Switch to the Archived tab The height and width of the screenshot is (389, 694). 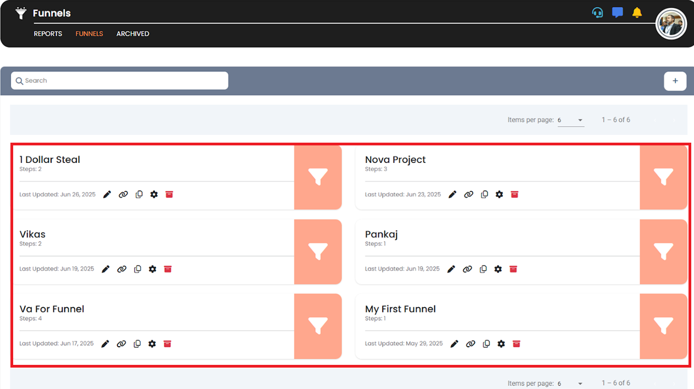(132, 33)
